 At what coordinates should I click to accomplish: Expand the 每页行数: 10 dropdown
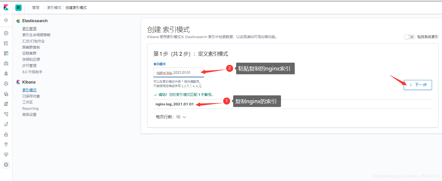pos(171,117)
